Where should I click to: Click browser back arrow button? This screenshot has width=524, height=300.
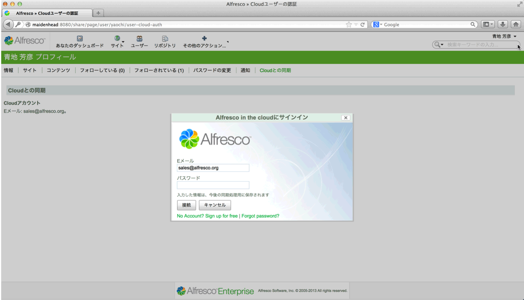point(7,24)
